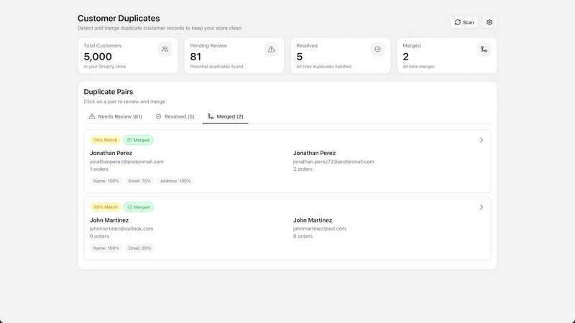Viewport: 575px width, 323px height.
Task: Click the warning icon on Needs Review tab
Action: (x=92, y=116)
